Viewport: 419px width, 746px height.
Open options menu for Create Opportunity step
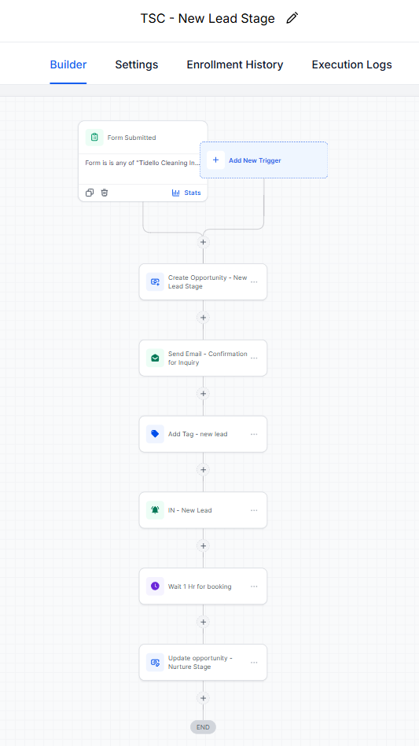point(254,281)
